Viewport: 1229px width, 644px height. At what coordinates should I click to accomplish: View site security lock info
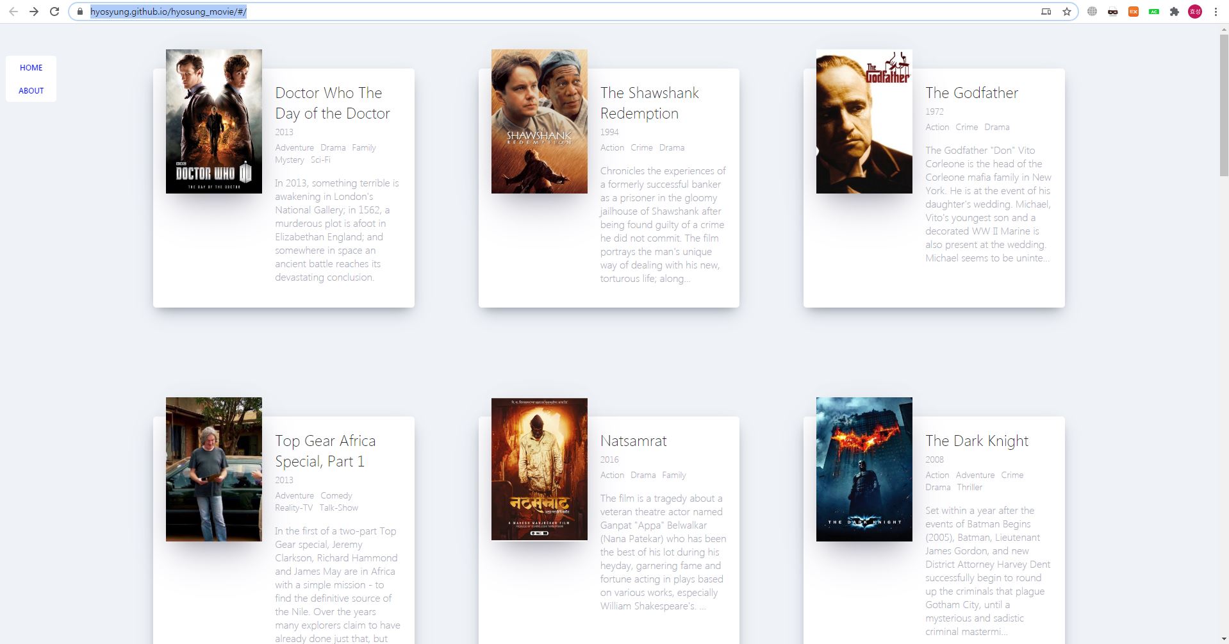point(80,12)
